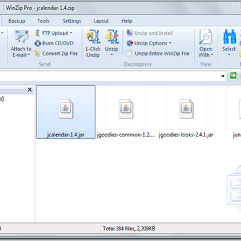The height and width of the screenshot is (241, 241).
Task: Open the Tools tab
Action: 43,21
